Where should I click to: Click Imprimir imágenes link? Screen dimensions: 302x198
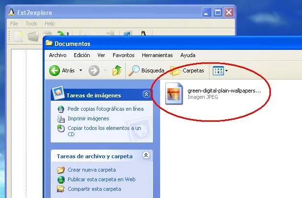click(88, 118)
